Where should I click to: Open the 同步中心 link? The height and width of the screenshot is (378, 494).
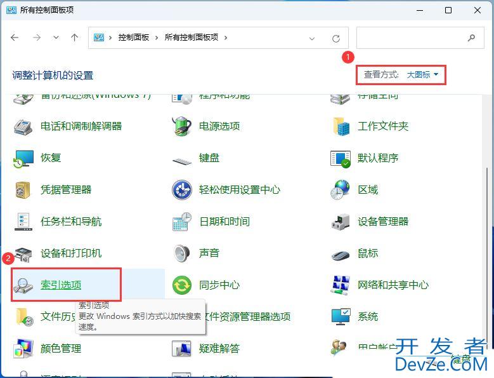[x=219, y=285]
